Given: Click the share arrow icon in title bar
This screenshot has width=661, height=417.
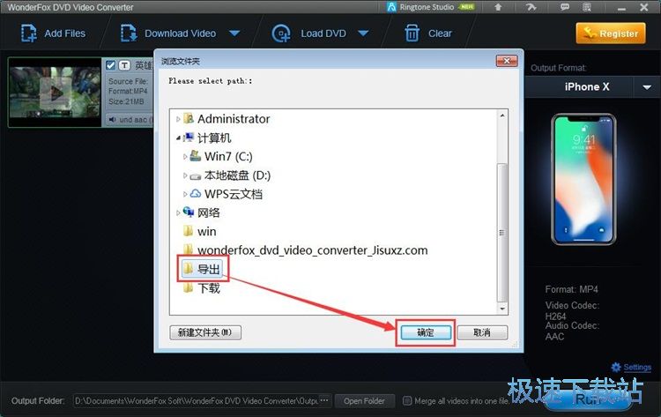Looking at the screenshot, I should pyautogui.click(x=531, y=7).
